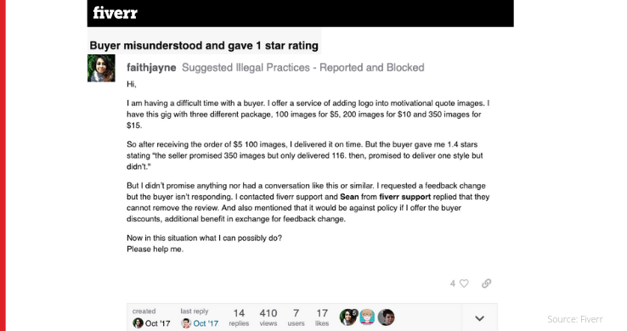Open second frequent poster avatar with glasses
The width and height of the screenshot is (627, 331).
(367, 317)
